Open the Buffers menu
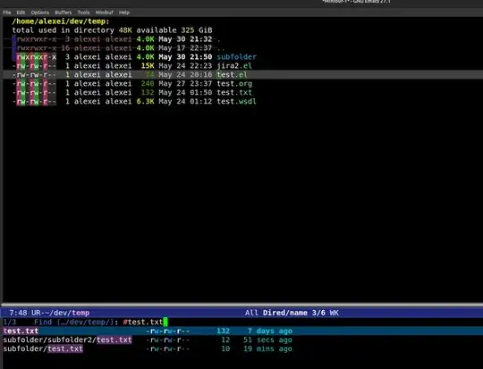The image size is (483, 369). pyautogui.click(x=64, y=13)
